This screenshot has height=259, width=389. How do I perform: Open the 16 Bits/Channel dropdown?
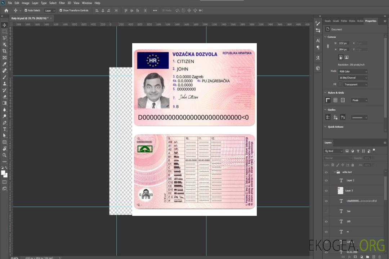tap(353, 78)
